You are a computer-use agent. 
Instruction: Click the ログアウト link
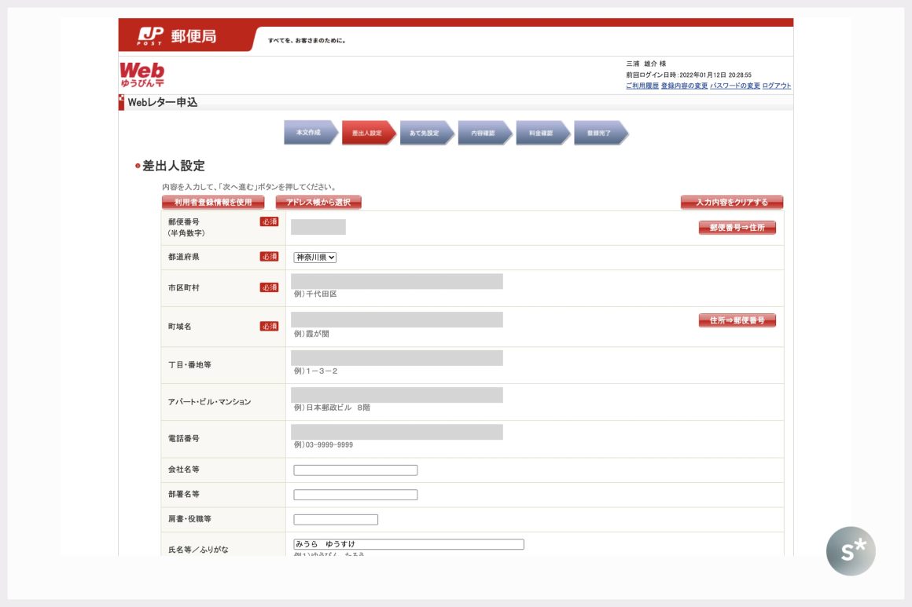pyautogui.click(x=776, y=86)
